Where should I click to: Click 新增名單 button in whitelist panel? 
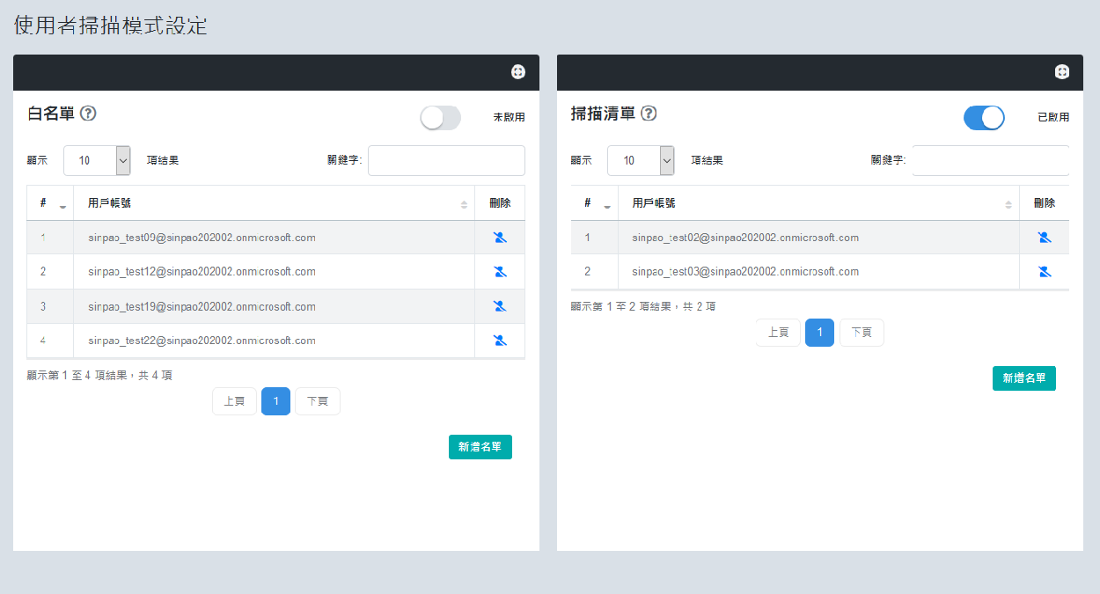click(480, 447)
